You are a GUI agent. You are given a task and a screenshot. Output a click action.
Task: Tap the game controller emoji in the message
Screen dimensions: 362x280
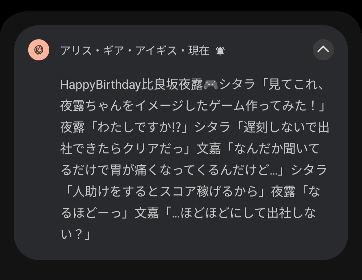tap(211, 85)
